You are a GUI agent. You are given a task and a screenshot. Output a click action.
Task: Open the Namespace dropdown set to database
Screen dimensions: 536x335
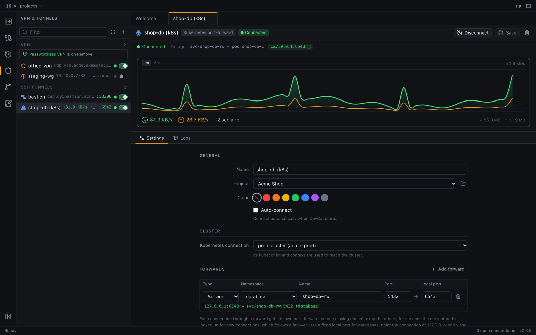(269, 297)
